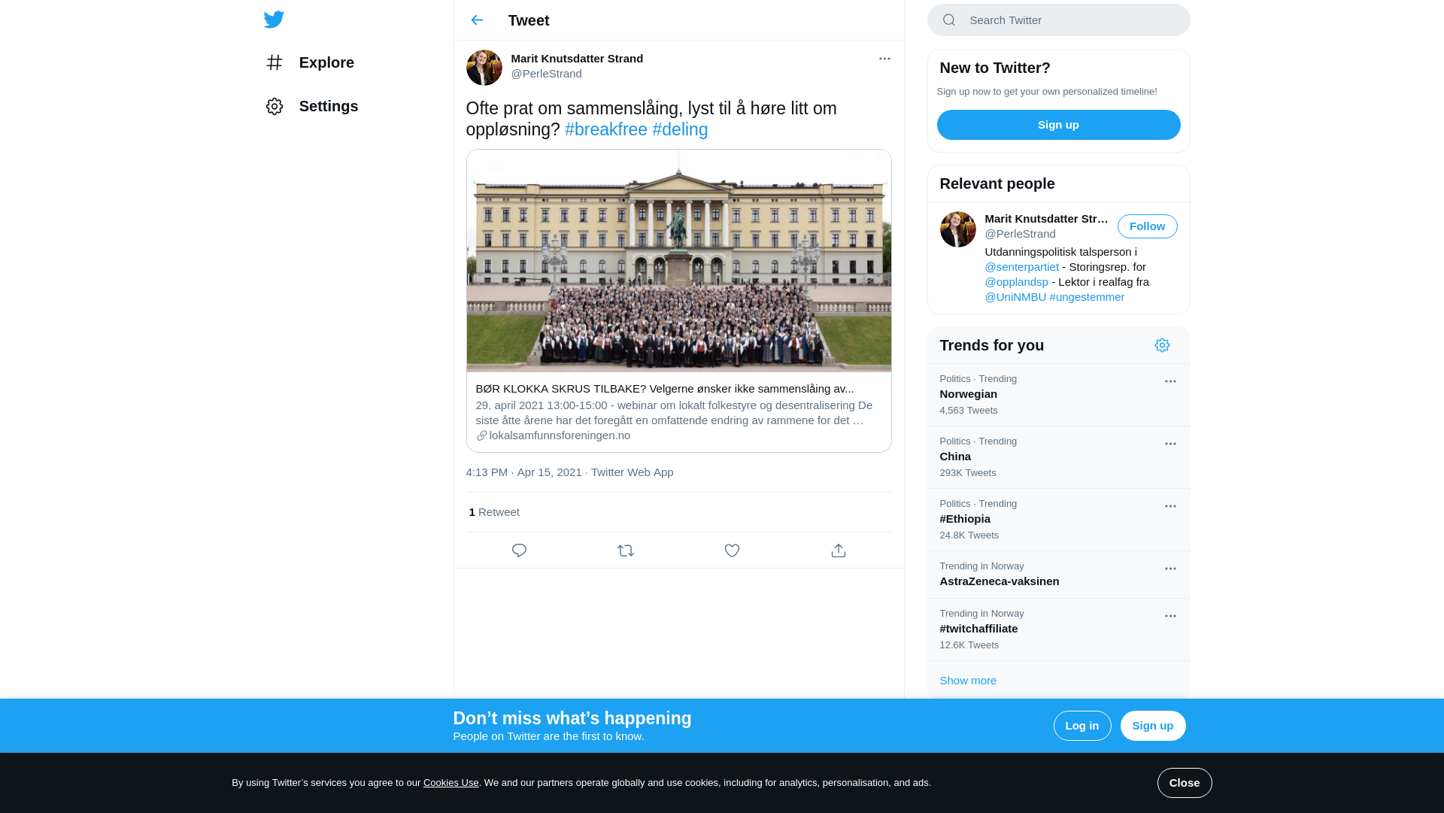Open the Cookies Use link
The image size is (1444, 813).
pos(450,783)
